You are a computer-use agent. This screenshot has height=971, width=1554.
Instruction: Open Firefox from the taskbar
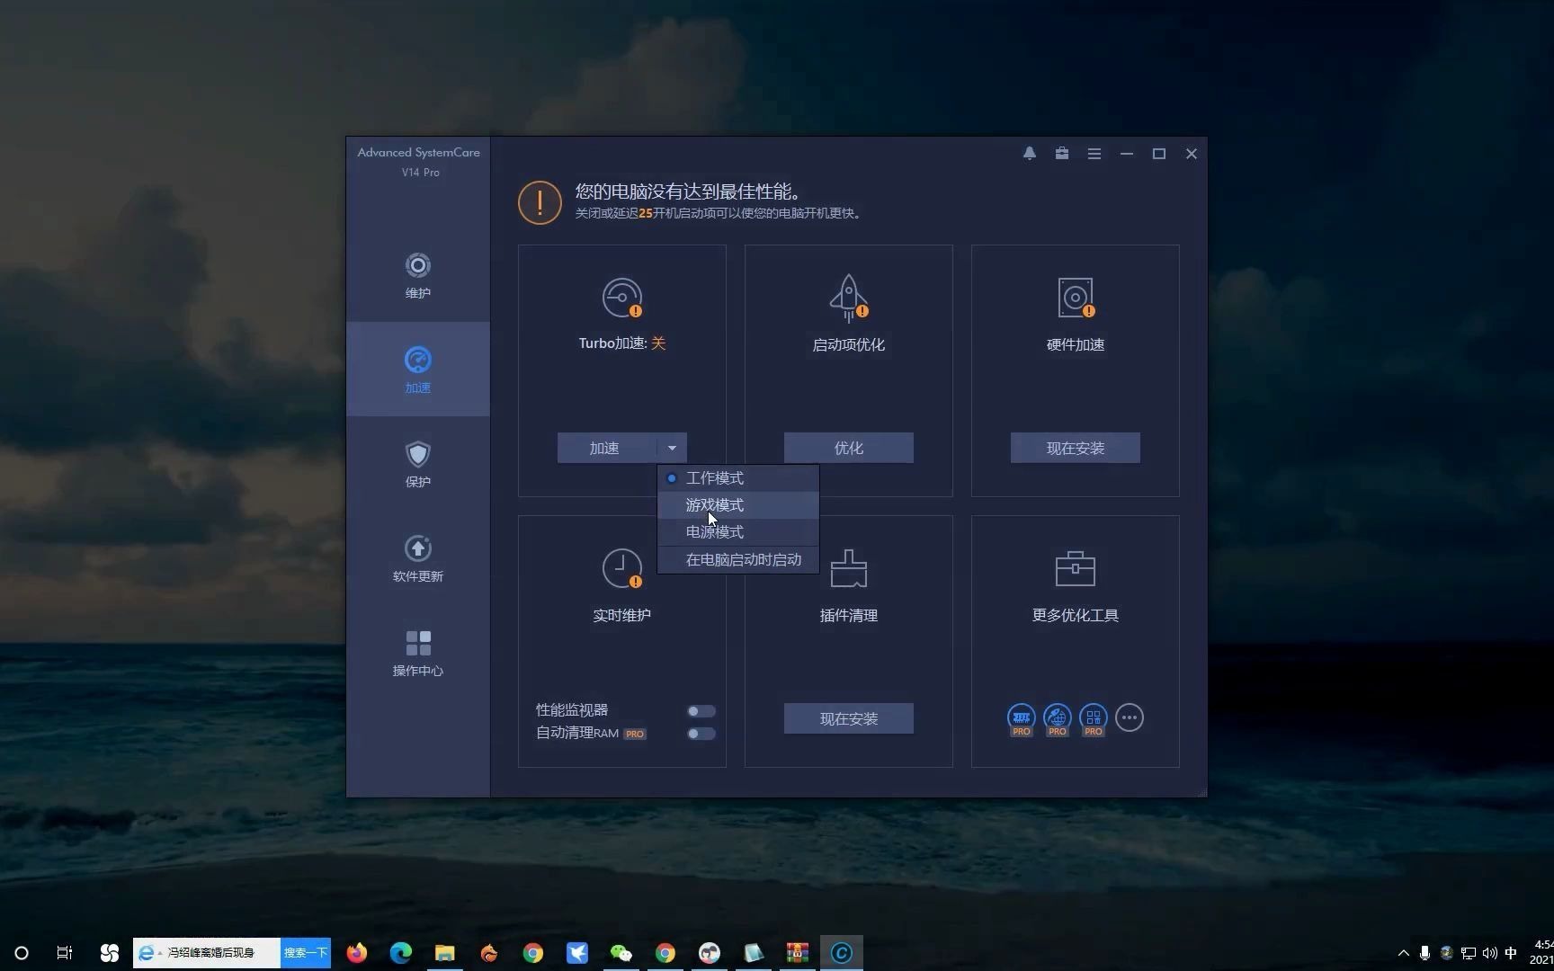pyautogui.click(x=357, y=953)
